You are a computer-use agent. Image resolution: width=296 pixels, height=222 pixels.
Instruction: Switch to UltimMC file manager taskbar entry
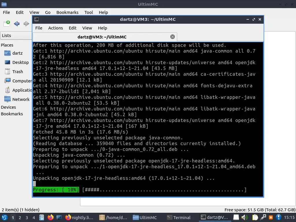(145, 217)
